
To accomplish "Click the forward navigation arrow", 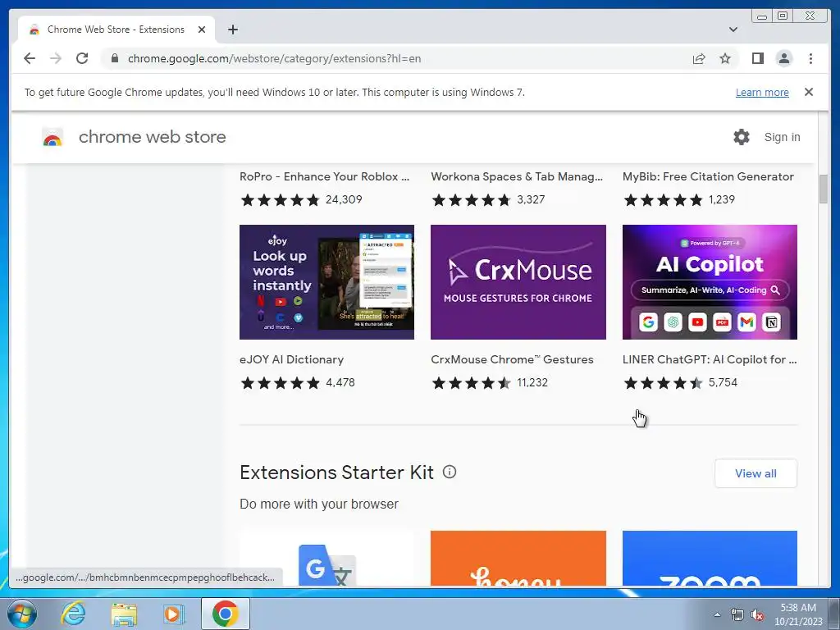I will click(x=56, y=58).
